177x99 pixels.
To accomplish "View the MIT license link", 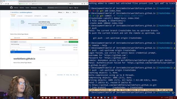I will click(71, 38).
